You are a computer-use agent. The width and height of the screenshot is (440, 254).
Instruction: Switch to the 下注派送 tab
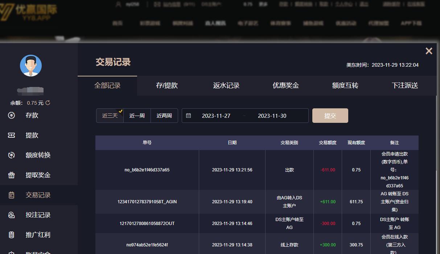pos(405,86)
